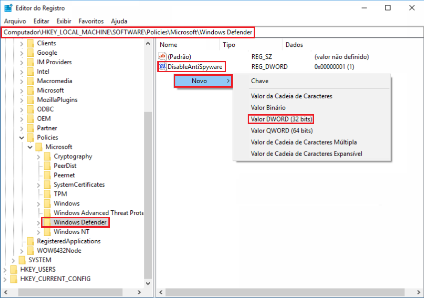Click the DWORD icon beside DisableAntiSpyware
Viewport: 424px width, 298px height.
click(162, 67)
